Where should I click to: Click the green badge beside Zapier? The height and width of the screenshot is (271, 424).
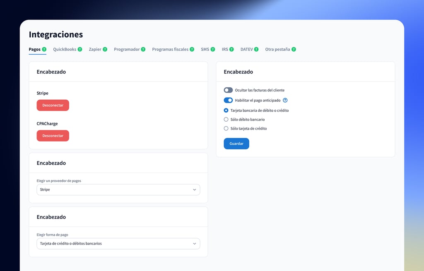[x=105, y=49]
